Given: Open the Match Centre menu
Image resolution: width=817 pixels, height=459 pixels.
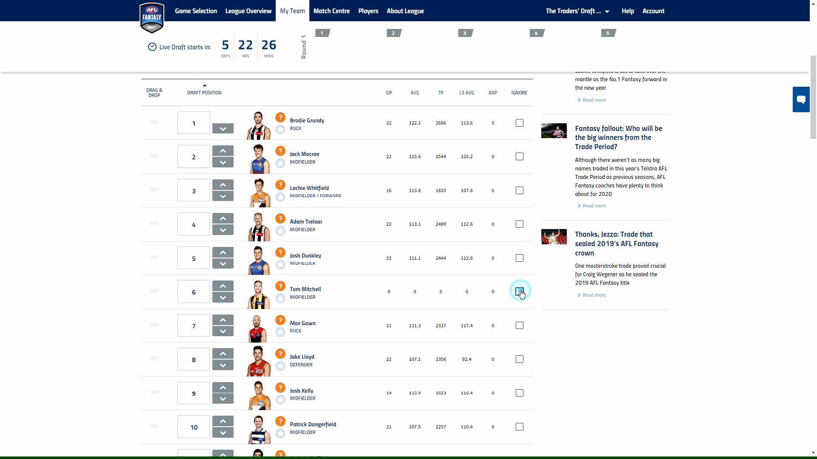Looking at the screenshot, I should tap(331, 11).
